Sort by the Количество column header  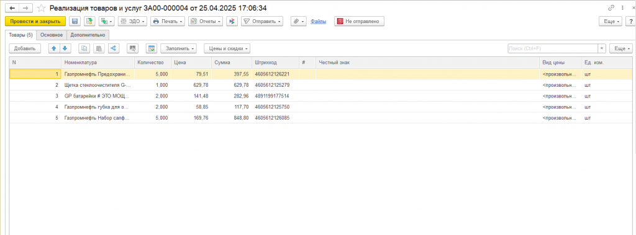pos(153,63)
